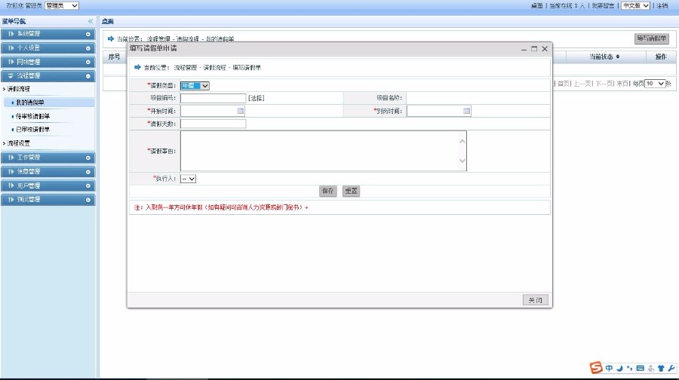Go to 下一页 in the pagination
Viewport: 679px width, 380px height.
(604, 84)
